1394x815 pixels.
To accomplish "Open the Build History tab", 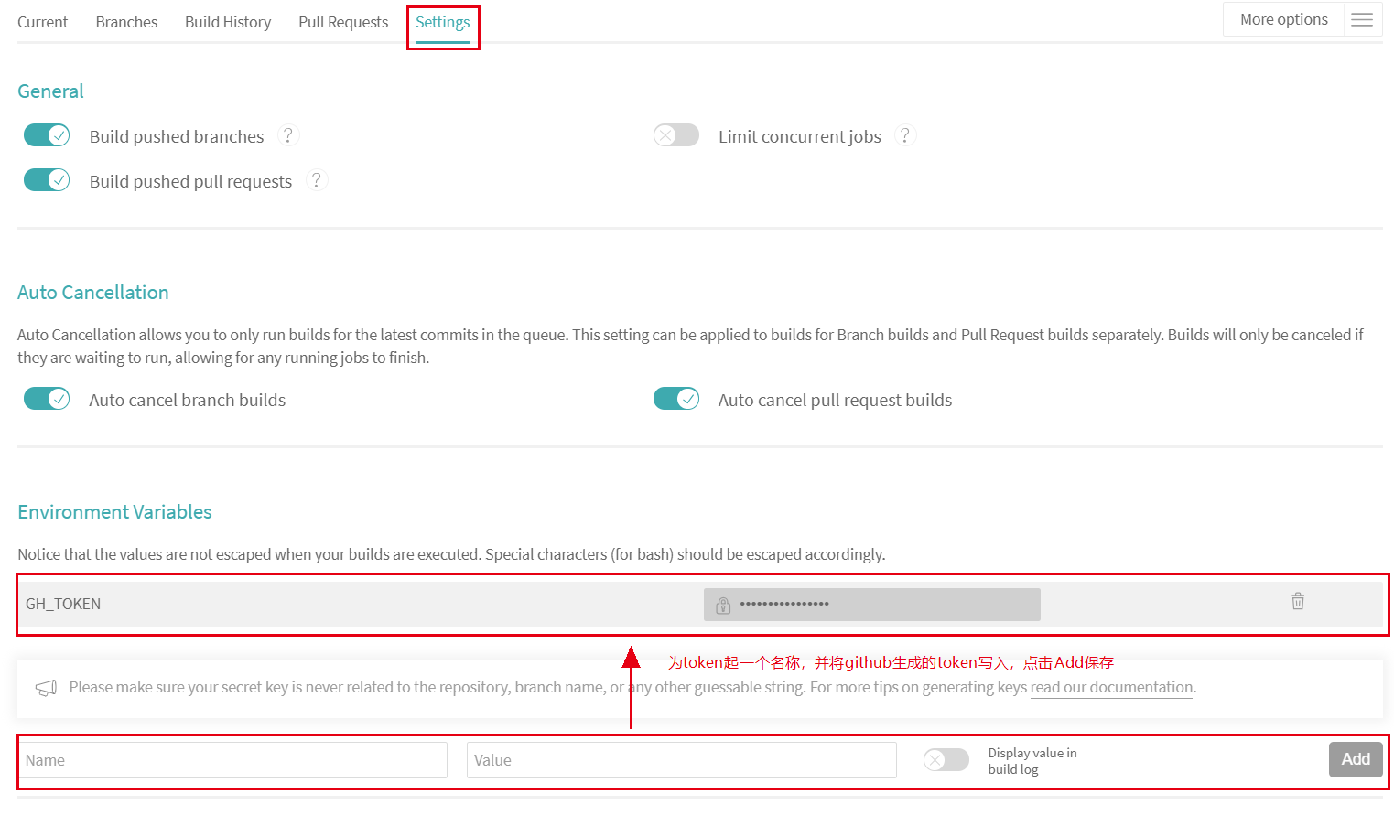I will (228, 22).
